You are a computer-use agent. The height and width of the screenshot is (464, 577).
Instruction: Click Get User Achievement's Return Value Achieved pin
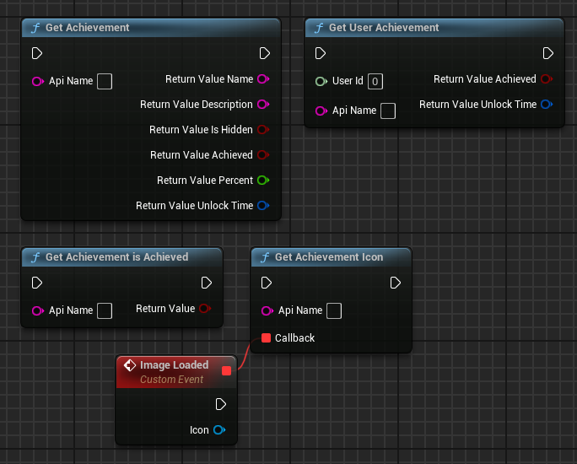546,79
